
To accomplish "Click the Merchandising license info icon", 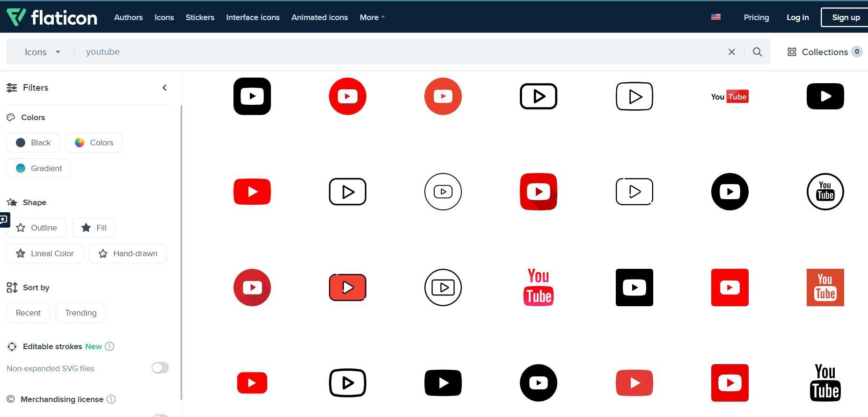I will coord(111,399).
